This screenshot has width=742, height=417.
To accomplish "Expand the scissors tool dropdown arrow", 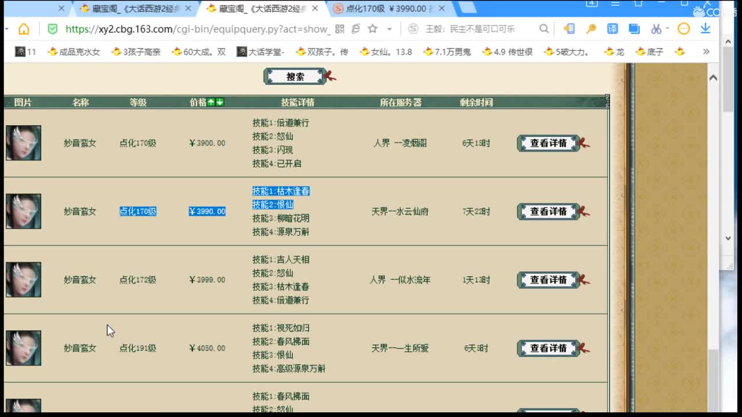I will point(667,29).
